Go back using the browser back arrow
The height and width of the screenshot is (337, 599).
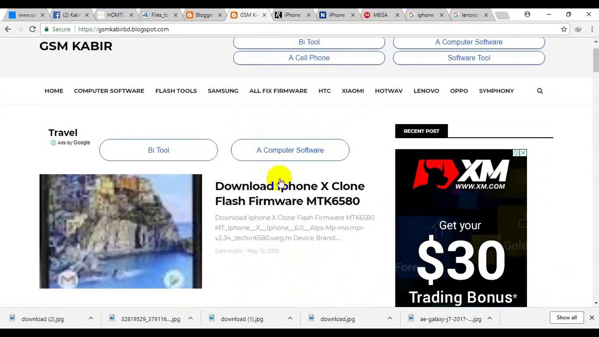[8, 29]
